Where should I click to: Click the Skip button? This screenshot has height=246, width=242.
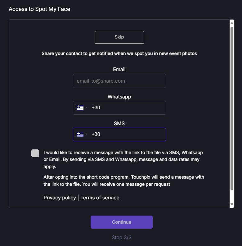119,37
